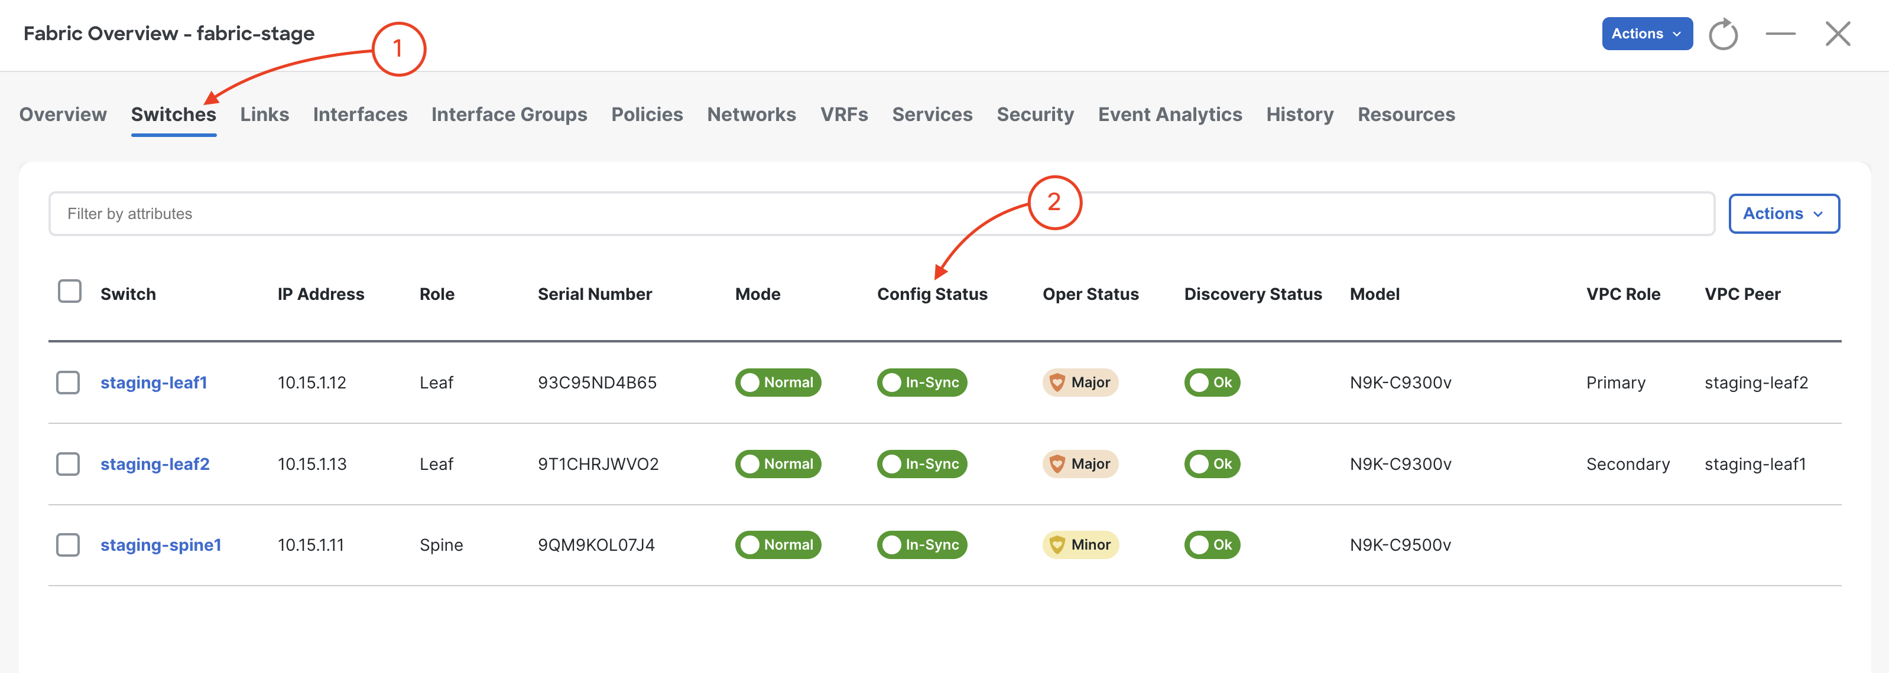Check the staging-leaf1 row checkbox
The height and width of the screenshot is (673, 1889).
point(68,383)
